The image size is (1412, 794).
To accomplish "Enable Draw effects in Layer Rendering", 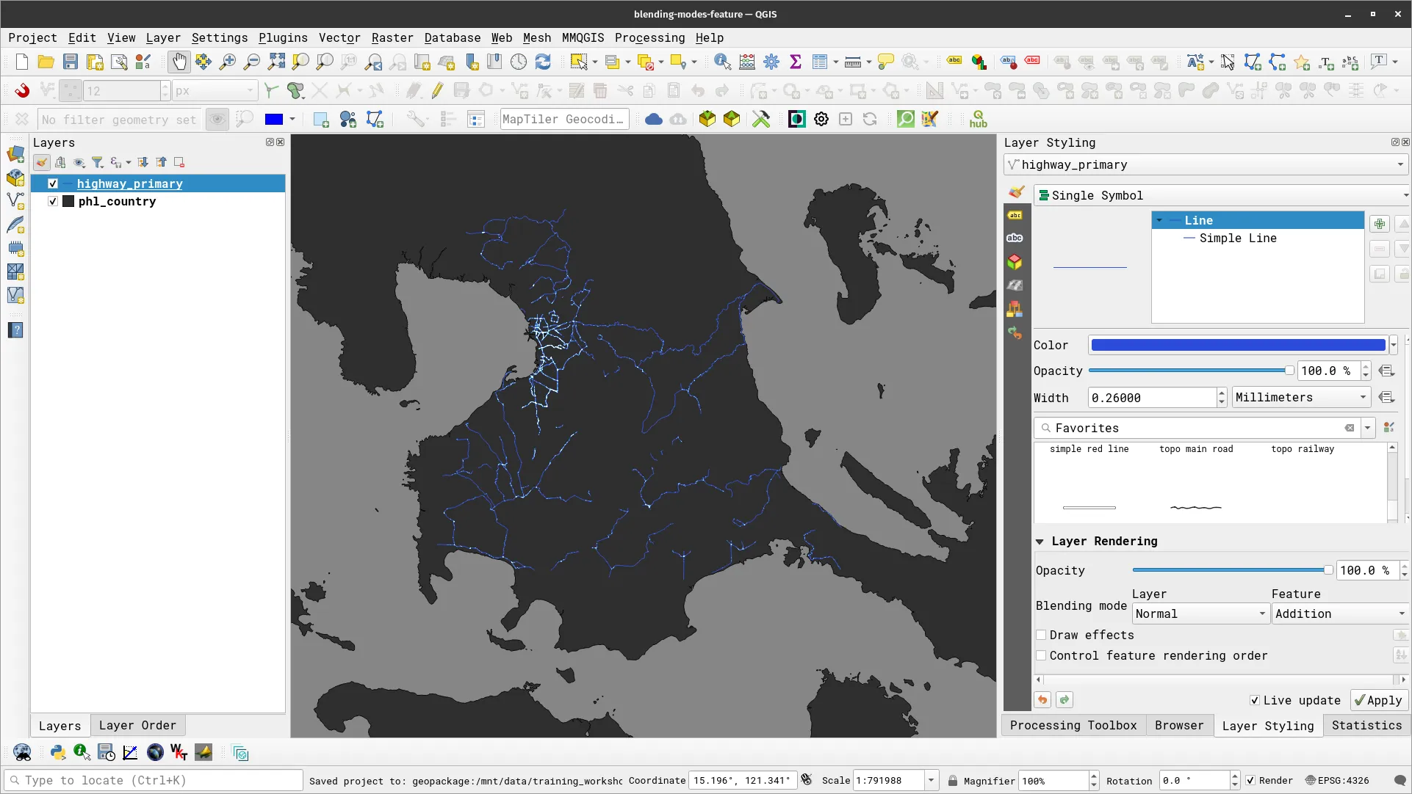I will (x=1041, y=635).
